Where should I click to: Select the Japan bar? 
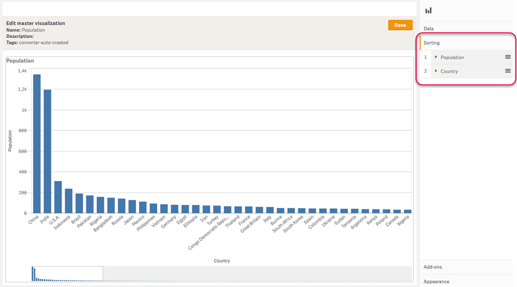(x=132, y=206)
